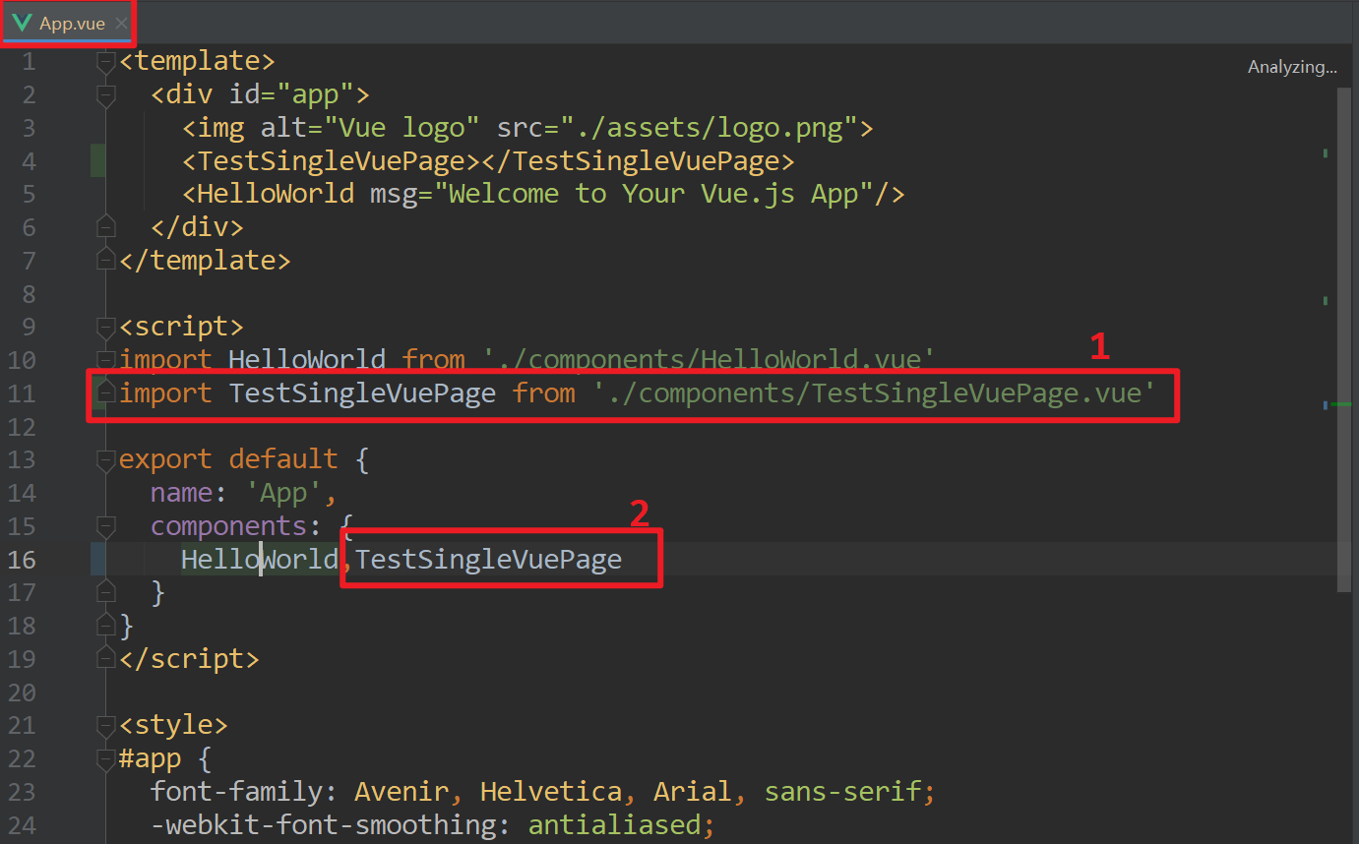Click fold end marker beside </template> on line 7
Image resolution: width=1359 pixels, height=844 pixels.
point(105,261)
